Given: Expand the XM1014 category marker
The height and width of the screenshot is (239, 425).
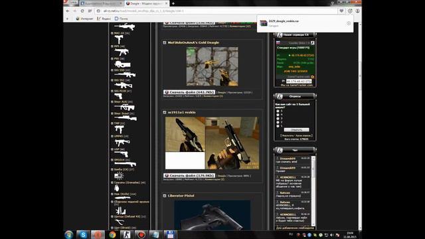Looking at the screenshot, I should [112, 160].
